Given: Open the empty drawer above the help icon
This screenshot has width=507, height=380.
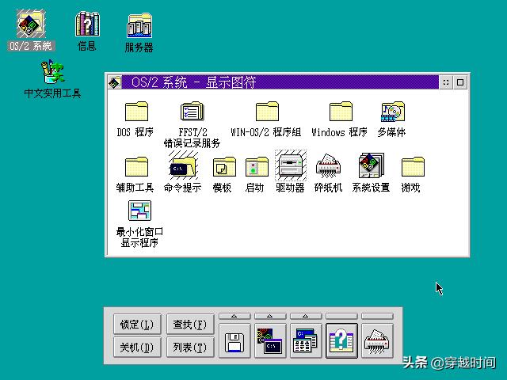Looking at the screenshot, I should pyautogui.click(x=341, y=316).
